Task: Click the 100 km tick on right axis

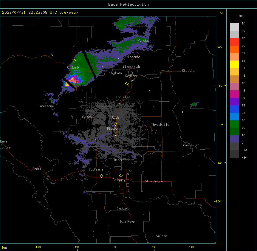Action: tap(219, 47)
